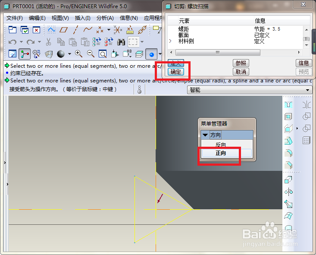This screenshot has height=255, width=316.
Task: Open the 分析(A) menu
Action: pos(105,18)
